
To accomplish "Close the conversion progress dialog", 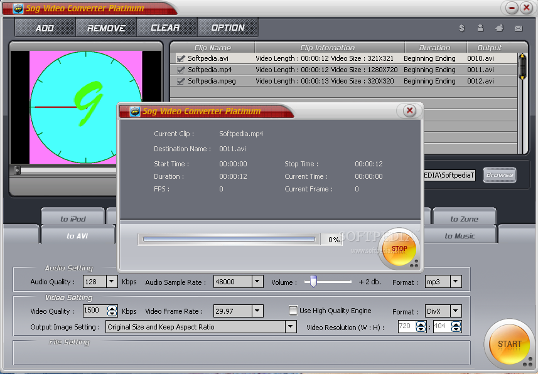I will [x=409, y=110].
